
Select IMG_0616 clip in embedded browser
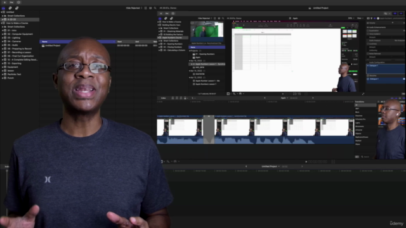200,68
